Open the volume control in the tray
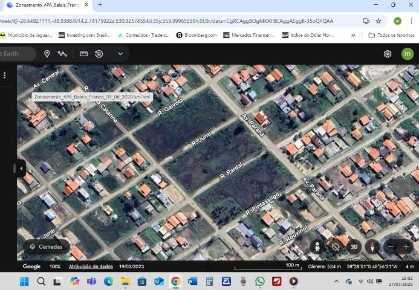Viewport: 419px width, 290px height. click(370, 281)
